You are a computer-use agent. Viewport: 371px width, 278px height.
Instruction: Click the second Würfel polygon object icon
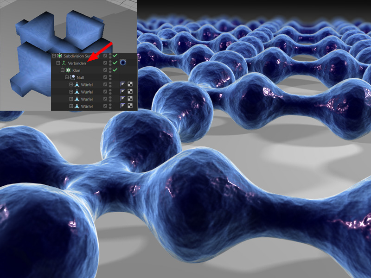pyautogui.click(x=77, y=92)
